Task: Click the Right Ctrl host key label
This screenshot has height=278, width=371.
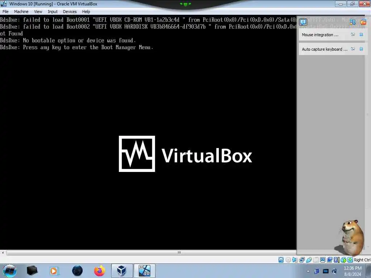Action: 362,260
